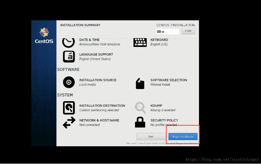Click the Quit button
The height and width of the screenshot is (164, 261).
tap(151, 136)
